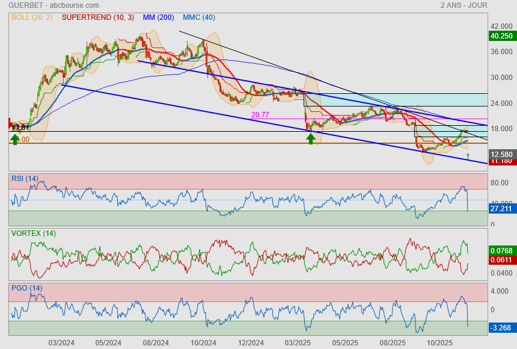Select the green 40.250 price tag
This screenshot has height=349, width=517.
click(501, 36)
